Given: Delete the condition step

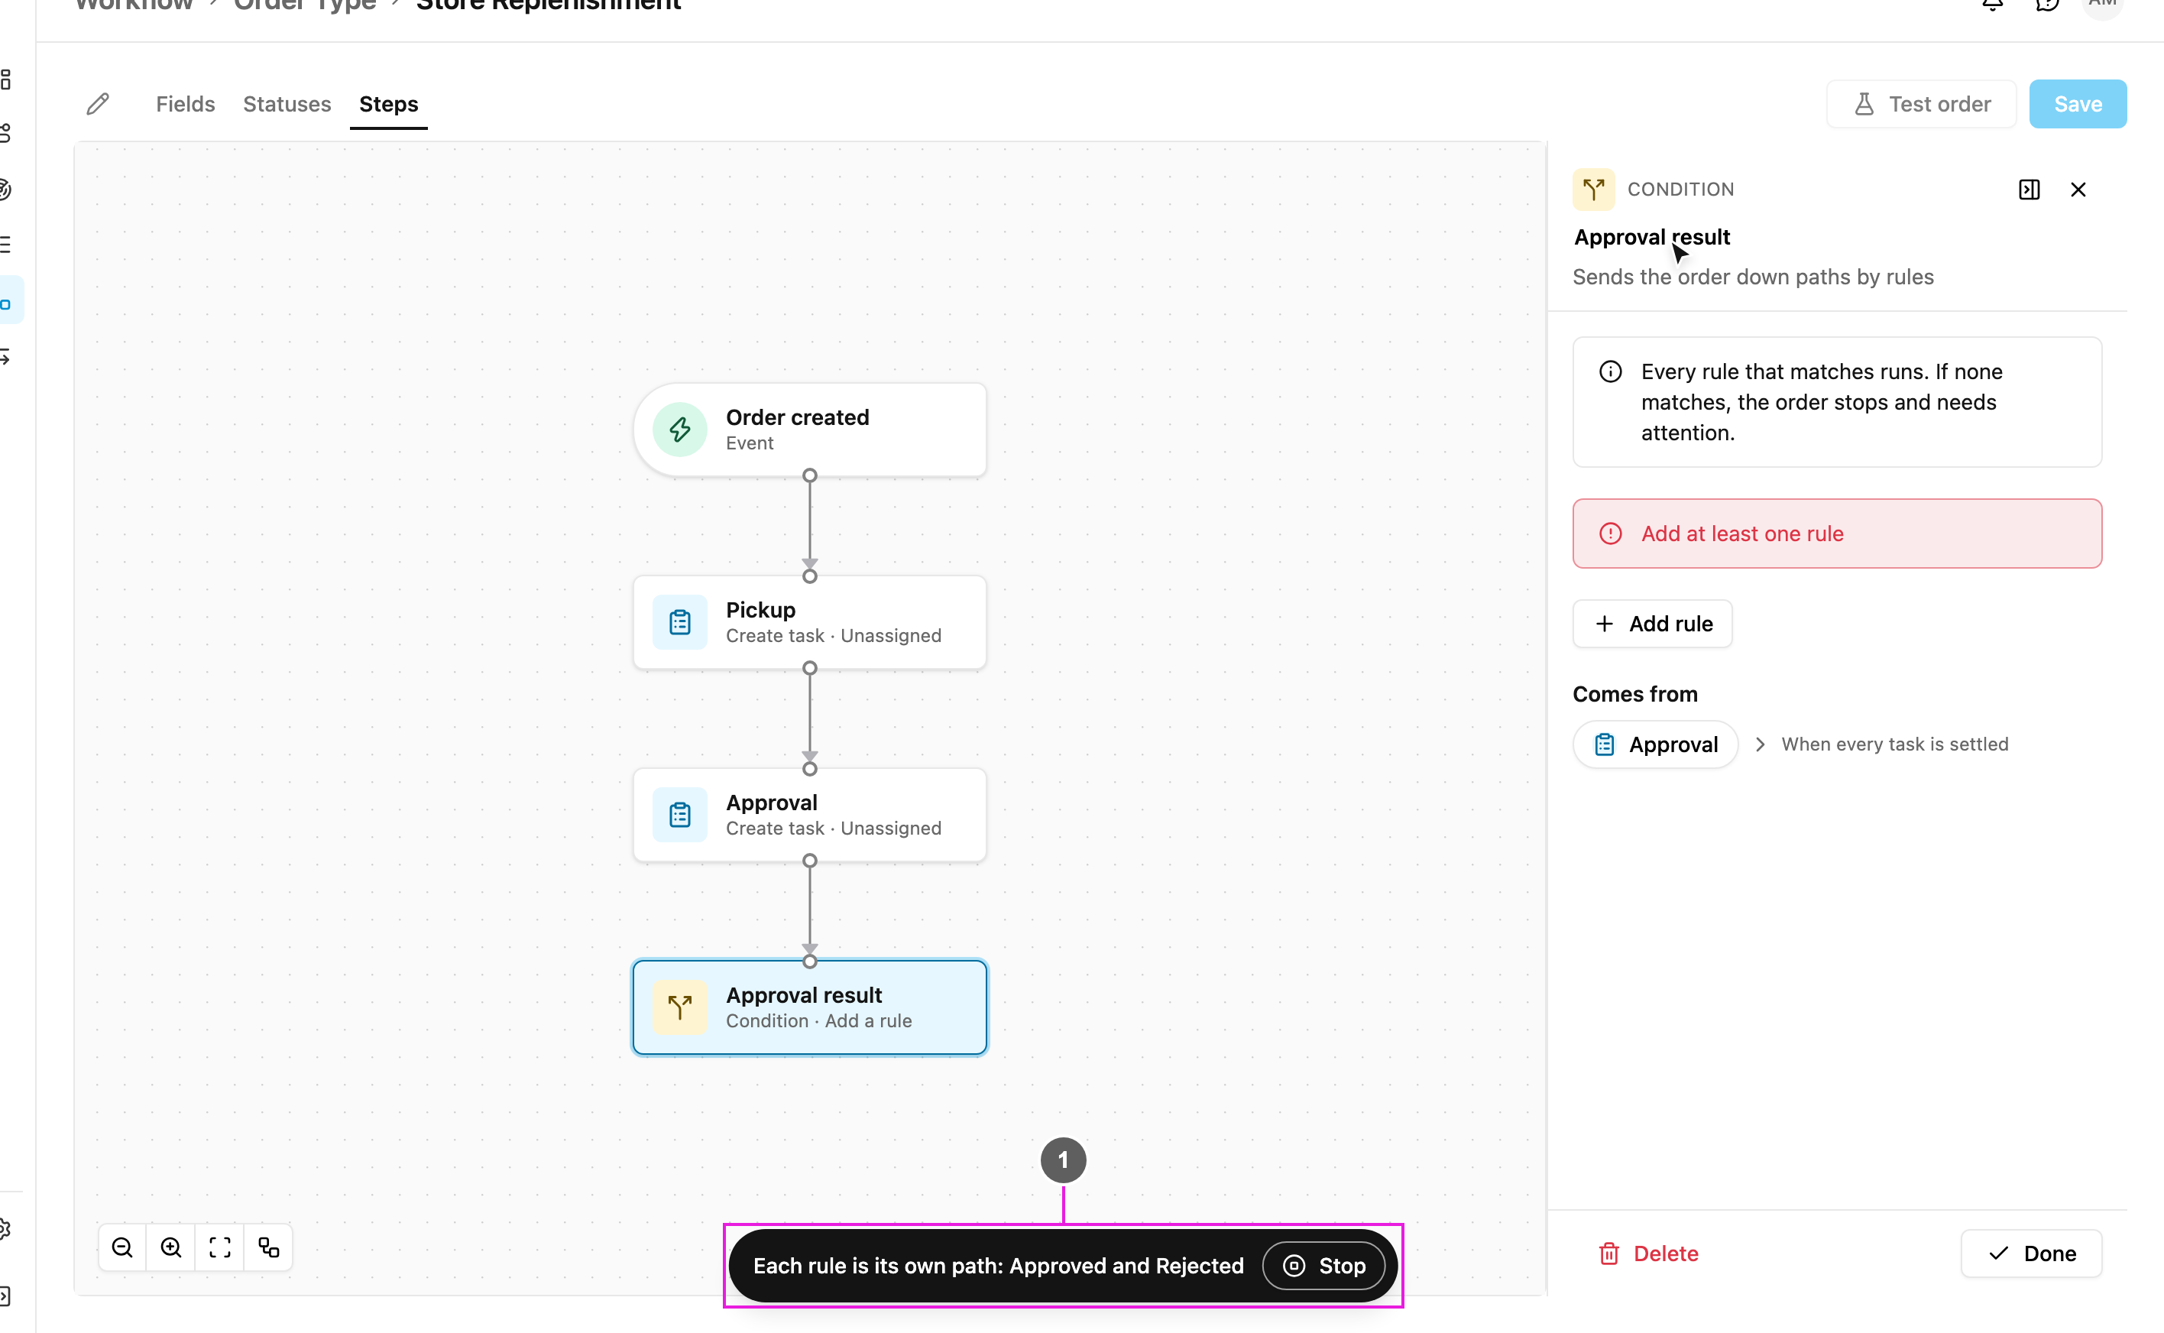Looking at the screenshot, I should point(1647,1253).
